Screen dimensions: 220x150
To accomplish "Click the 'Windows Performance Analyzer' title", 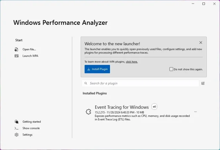I will click(x=60, y=23).
